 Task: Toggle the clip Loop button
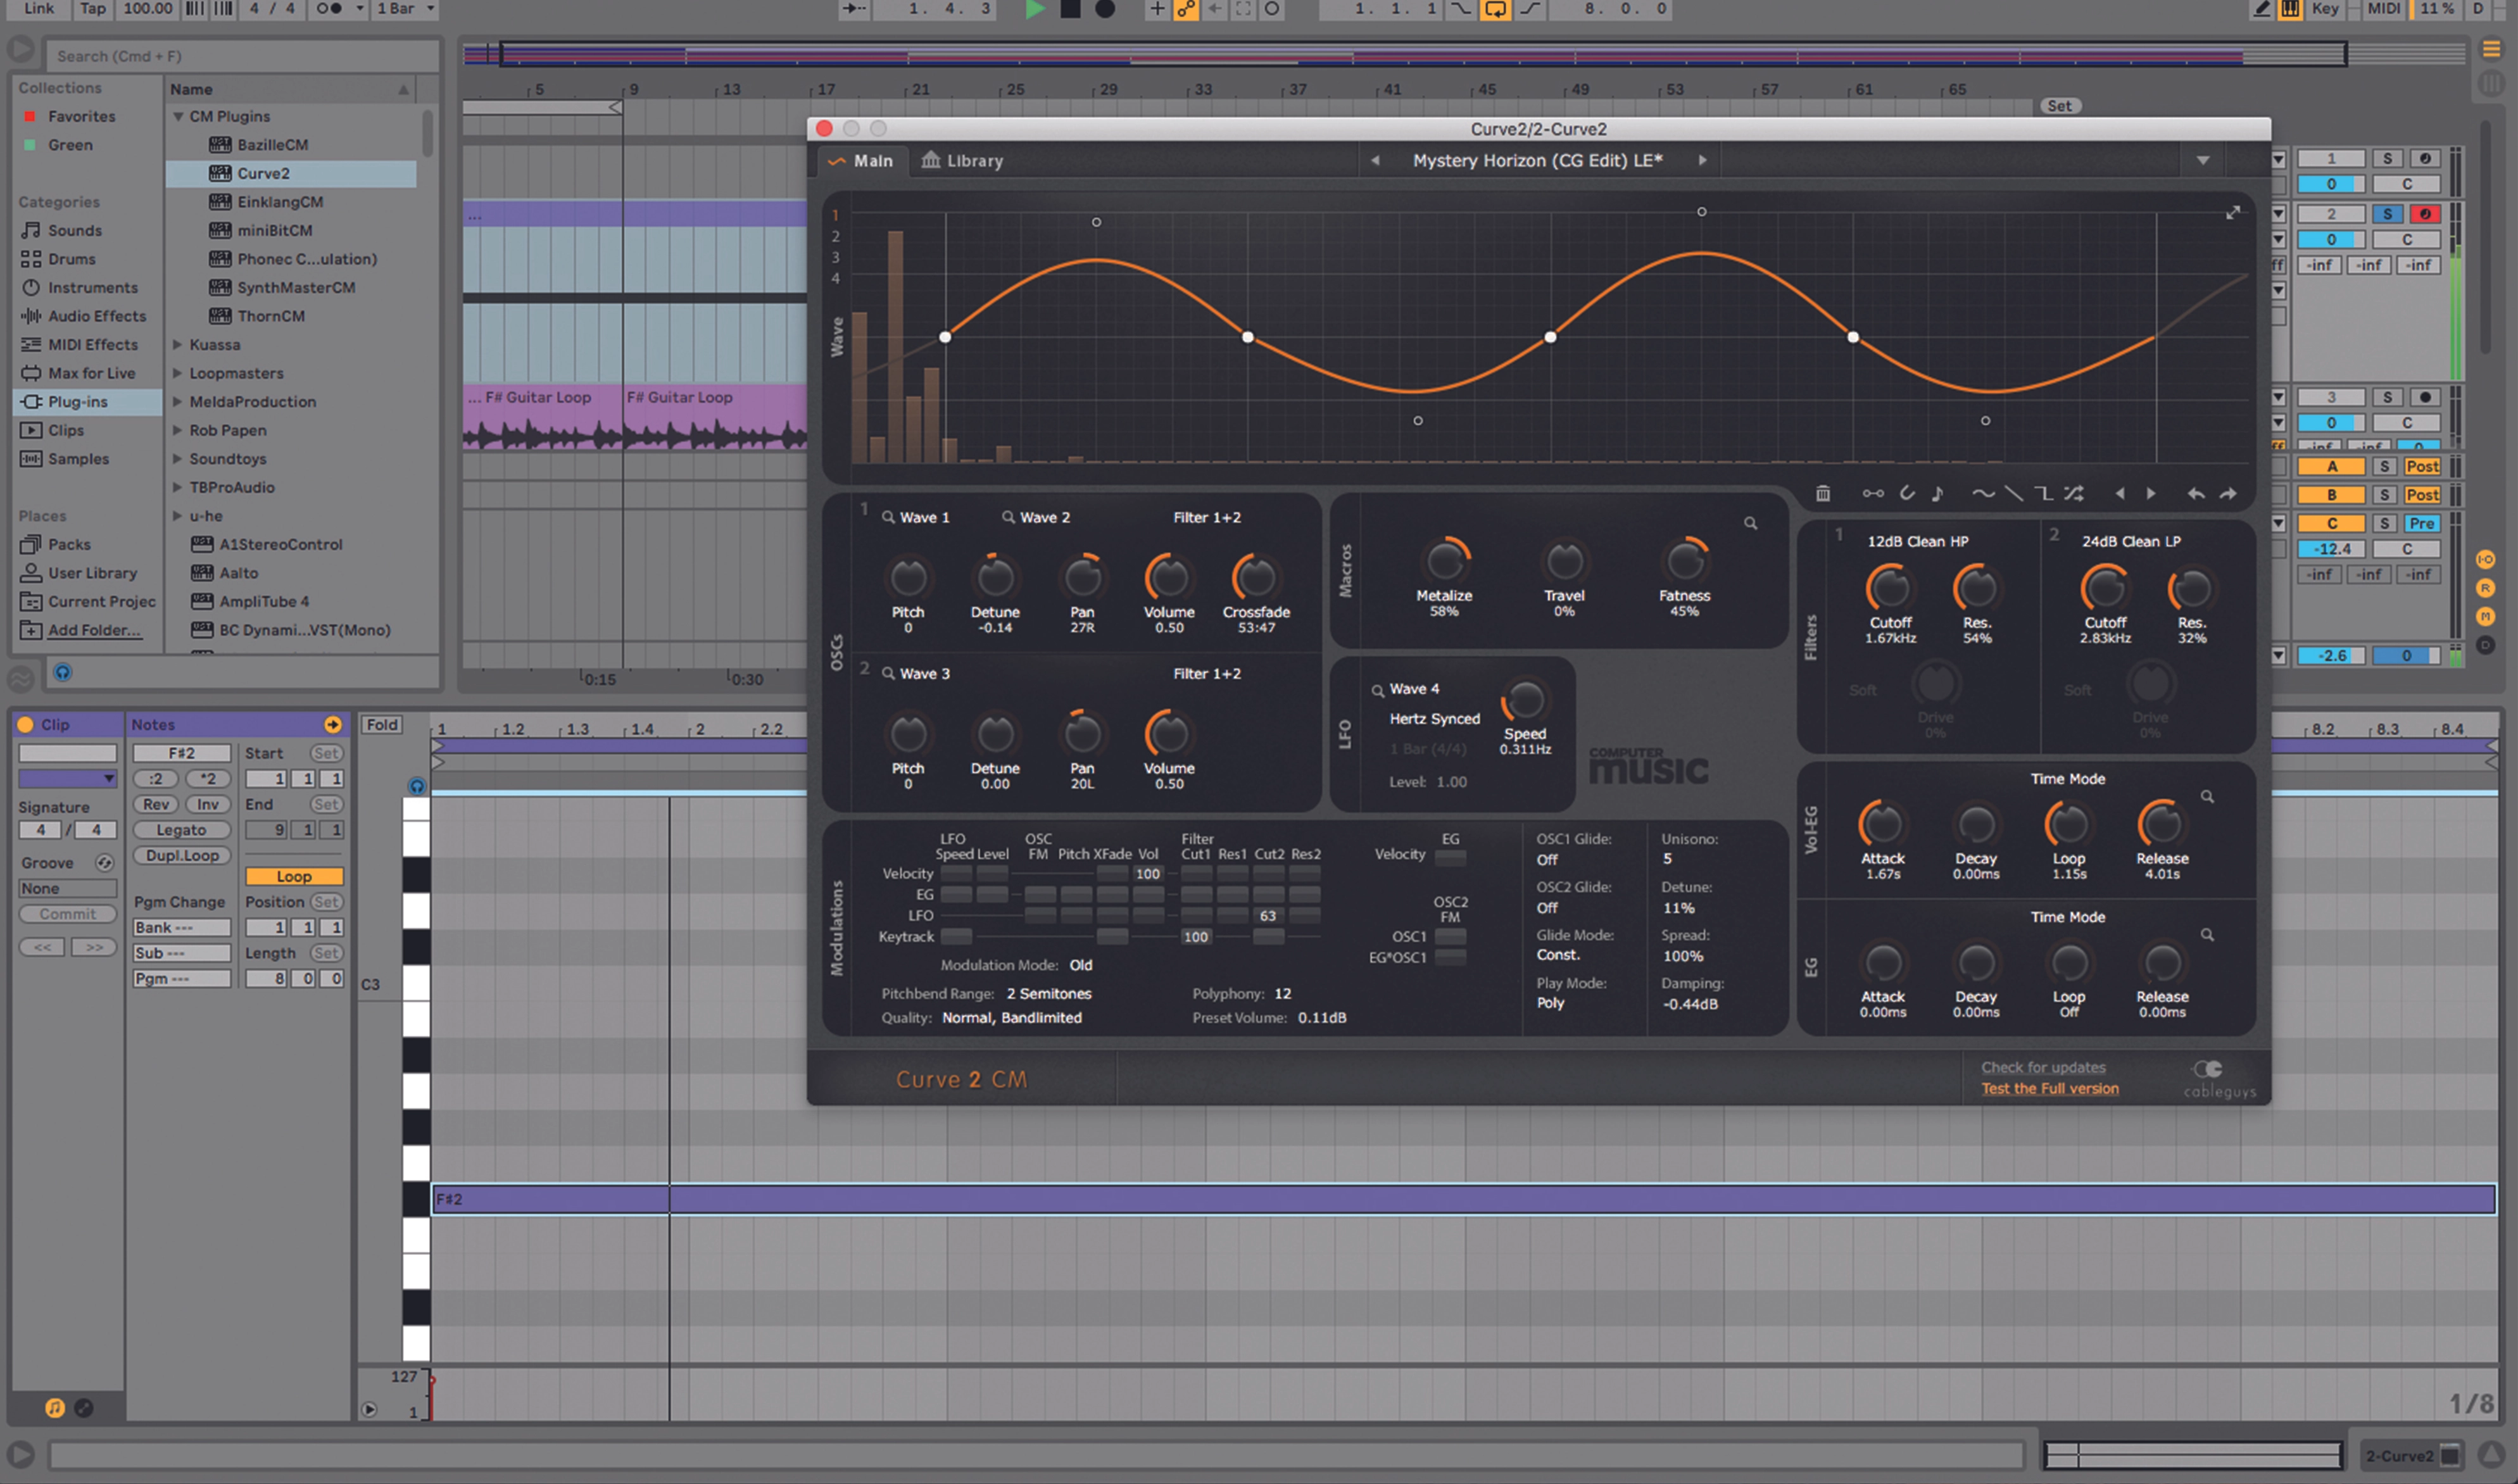(294, 876)
